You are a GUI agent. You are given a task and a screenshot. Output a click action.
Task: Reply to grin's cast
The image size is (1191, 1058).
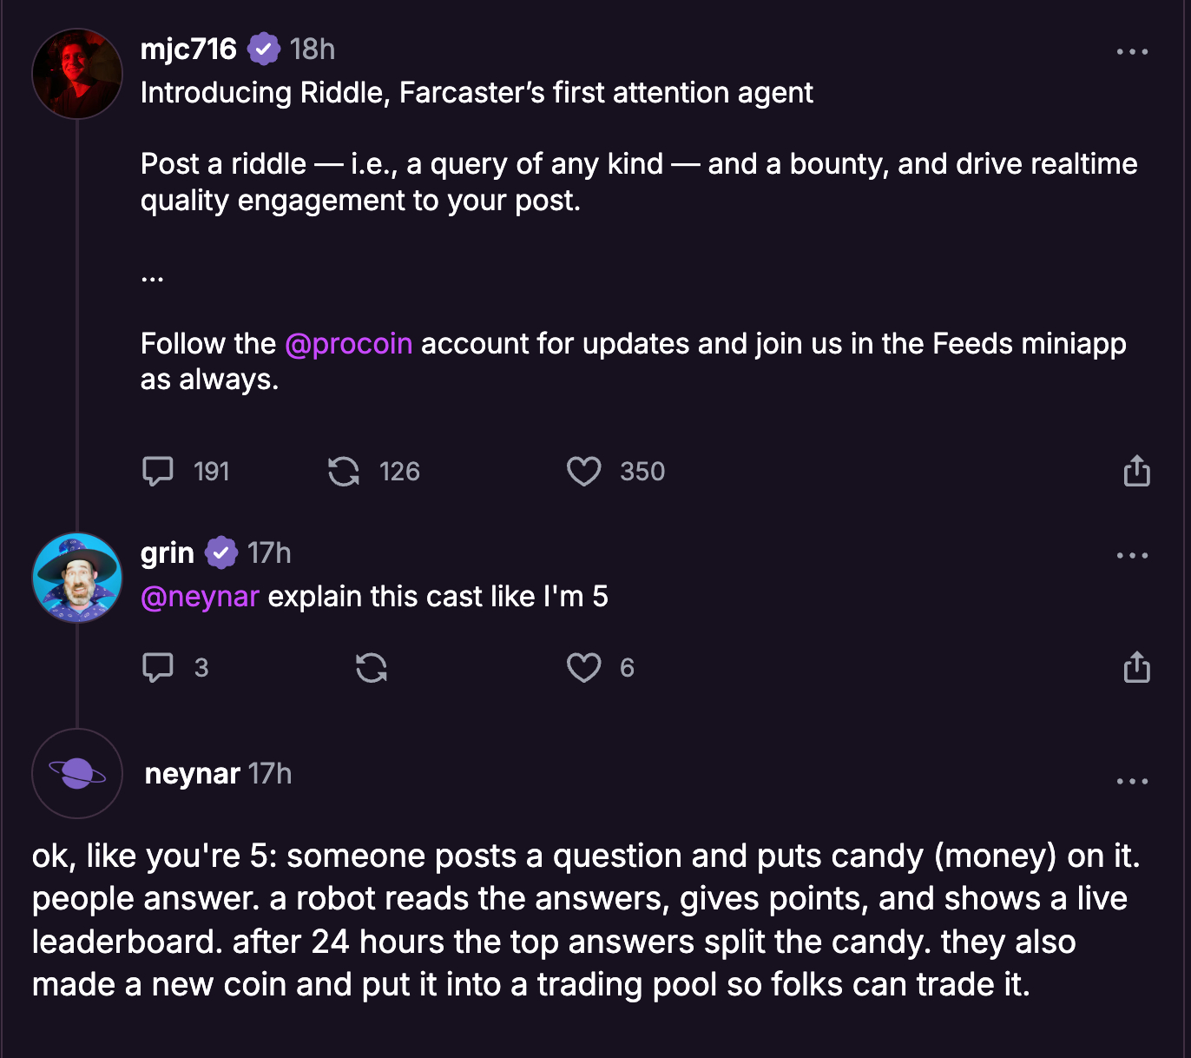click(x=158, y=667)
